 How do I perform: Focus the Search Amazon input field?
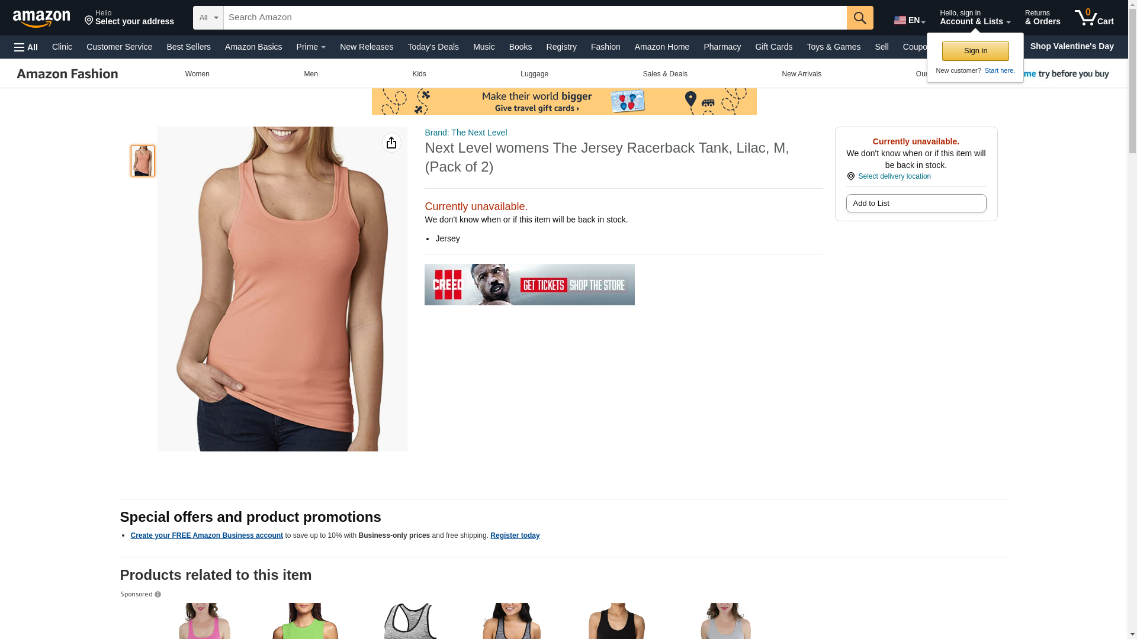click(x=535, y=18)
